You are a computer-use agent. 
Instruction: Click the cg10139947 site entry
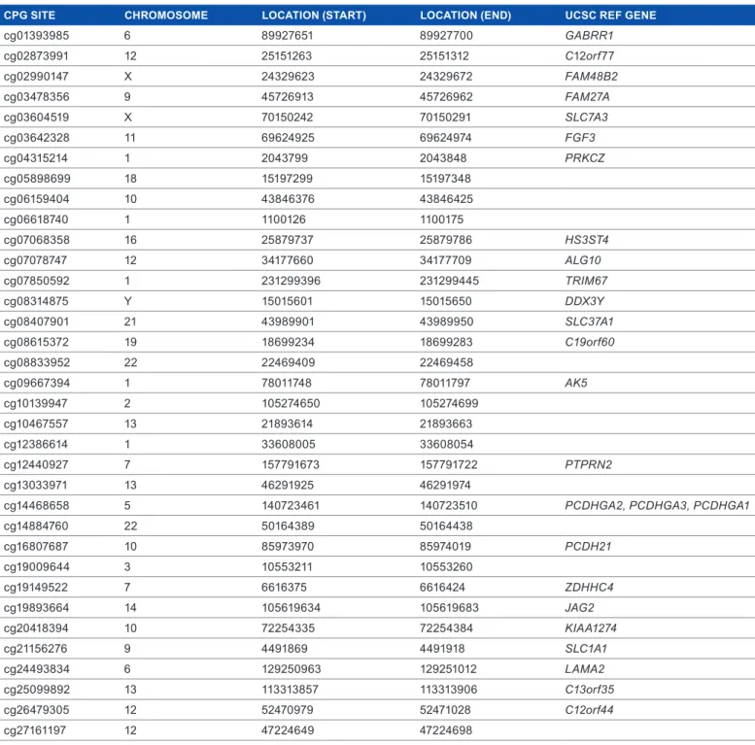pos(36,403)
